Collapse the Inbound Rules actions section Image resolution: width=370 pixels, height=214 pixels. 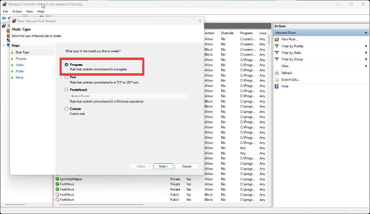[x=366, y=33]
